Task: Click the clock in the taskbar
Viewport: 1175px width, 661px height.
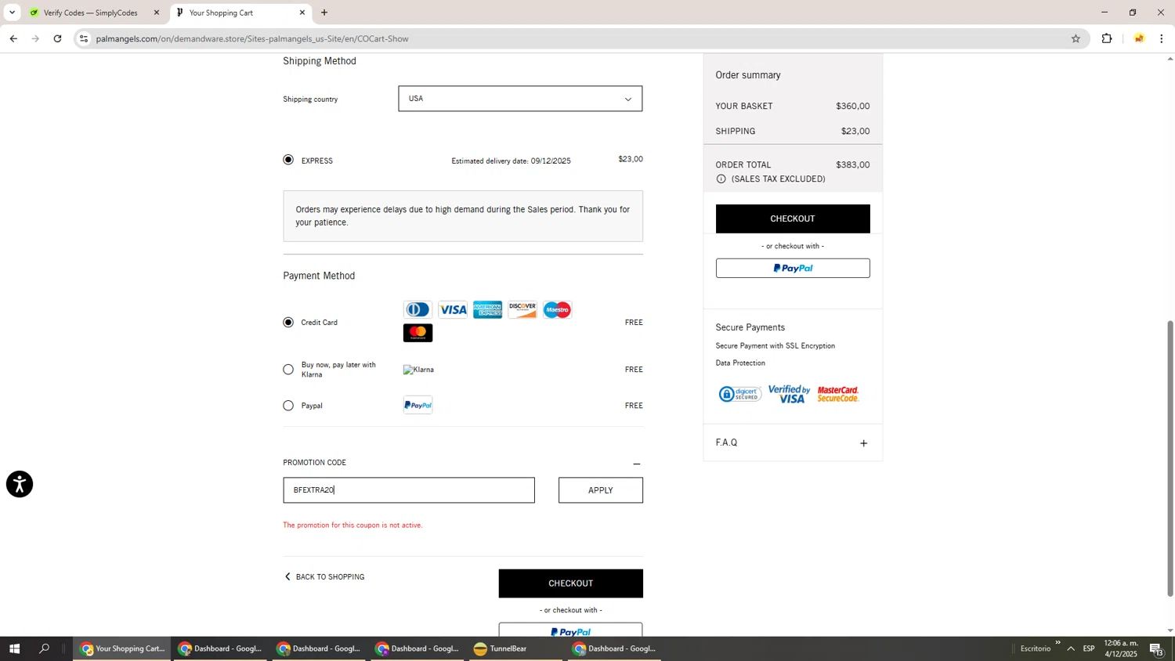Action: click(1121, 648)
